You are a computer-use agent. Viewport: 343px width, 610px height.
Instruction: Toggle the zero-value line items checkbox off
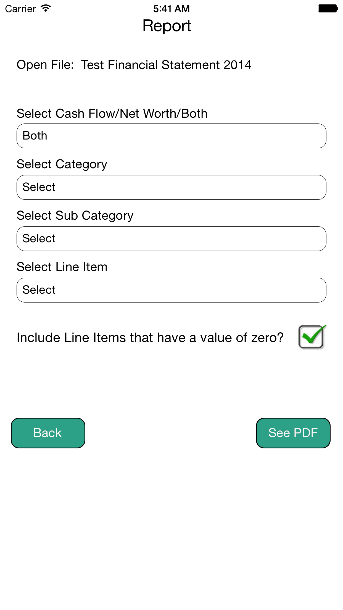click(x=312, y=337)
